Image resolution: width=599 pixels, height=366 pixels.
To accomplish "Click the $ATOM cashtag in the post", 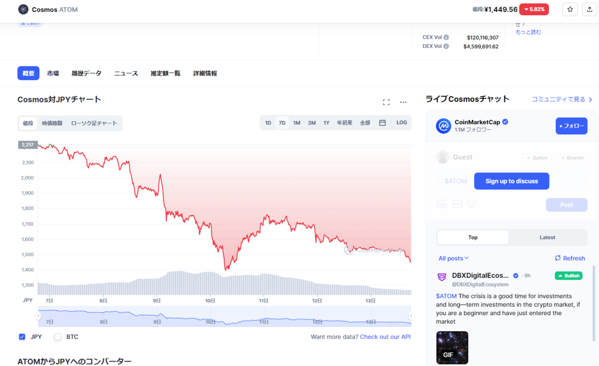I will (x=446, y=296).
